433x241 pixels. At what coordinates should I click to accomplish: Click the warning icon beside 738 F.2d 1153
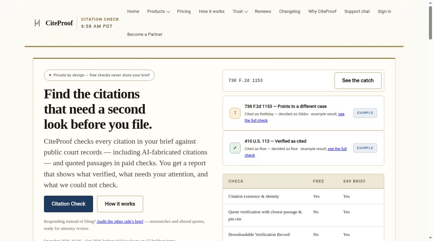[x=235, y=113]
